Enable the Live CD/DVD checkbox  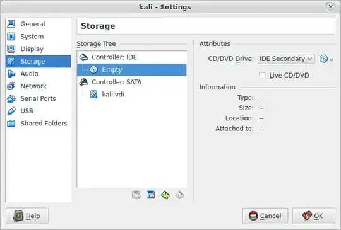coord(262,75)
